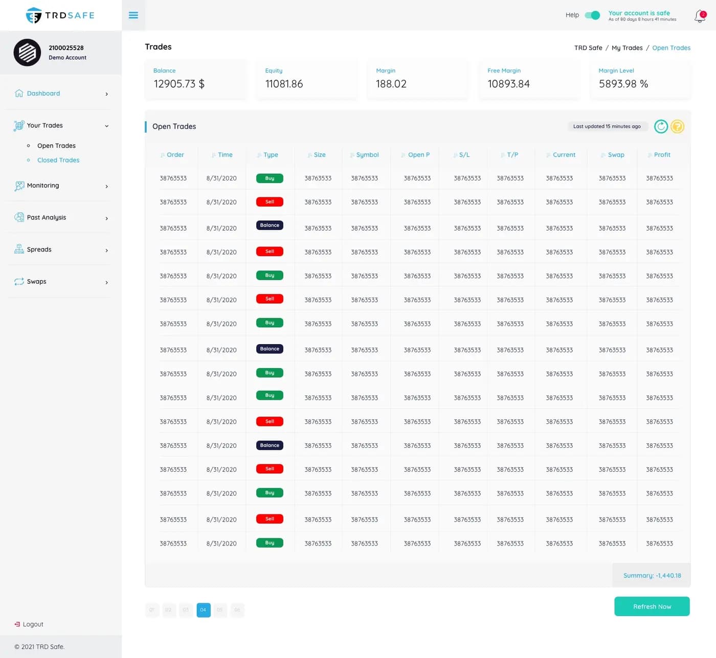Expand the Dashboard menu chevron

point(106,94)
